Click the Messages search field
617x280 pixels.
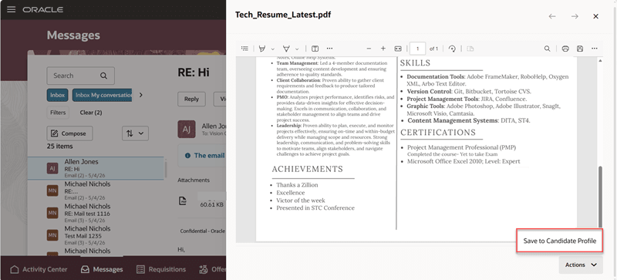(81, 76)
